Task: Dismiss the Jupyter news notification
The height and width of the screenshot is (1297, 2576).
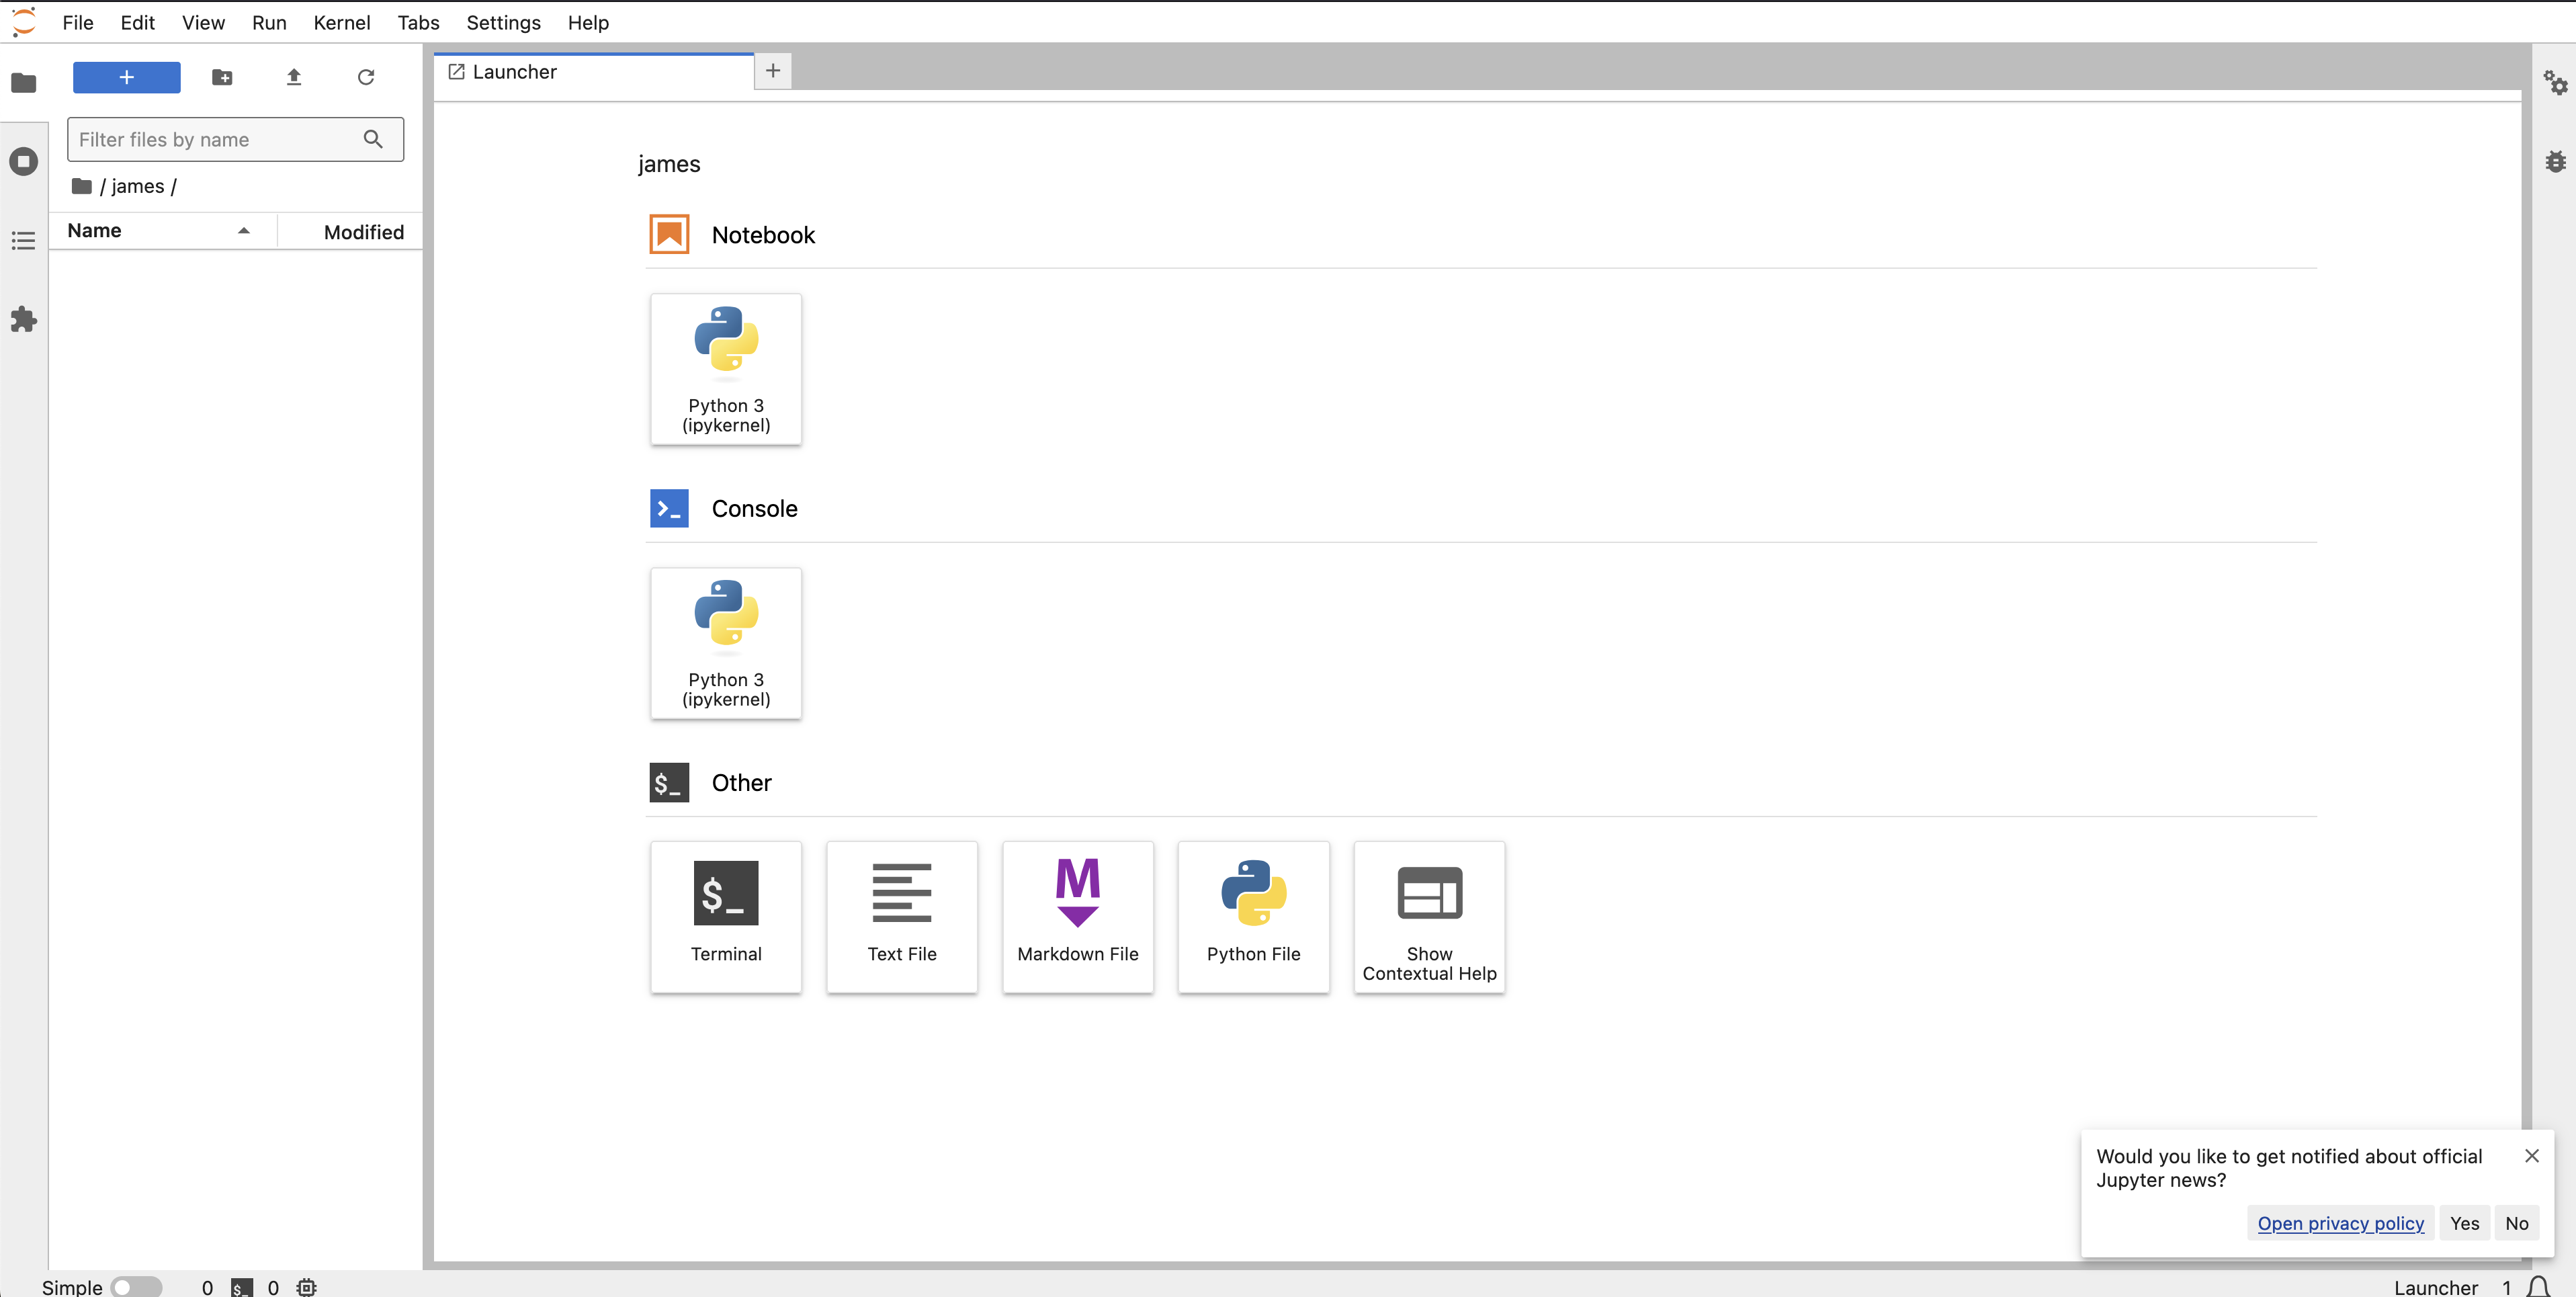Action: (2531, 1156)
